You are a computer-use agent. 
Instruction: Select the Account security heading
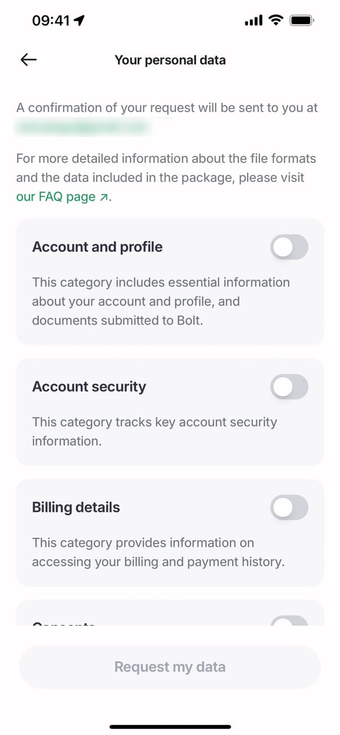pos(89,387)
